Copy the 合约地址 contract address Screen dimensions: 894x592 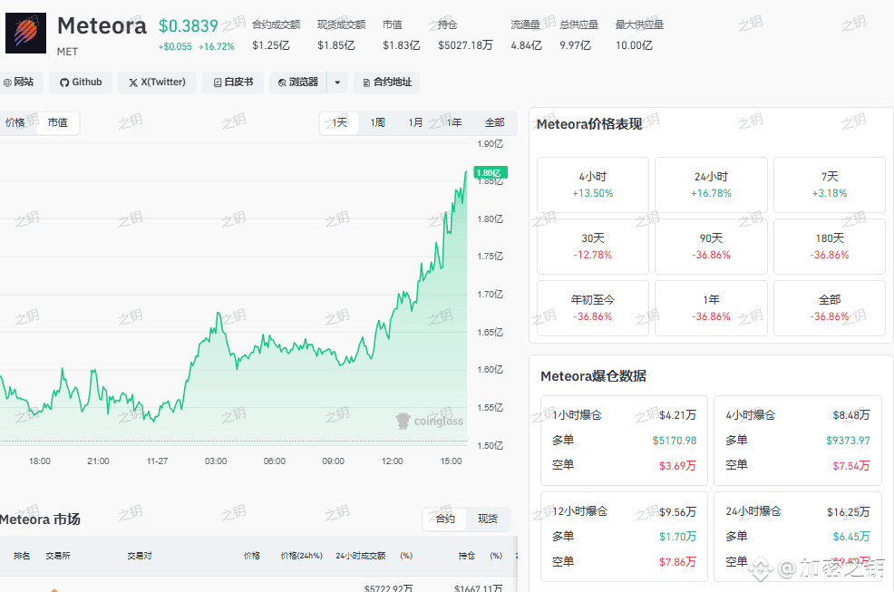click(x=386, y=82)
